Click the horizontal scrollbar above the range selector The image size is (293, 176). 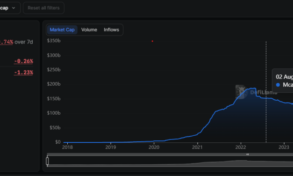[170, 154]
